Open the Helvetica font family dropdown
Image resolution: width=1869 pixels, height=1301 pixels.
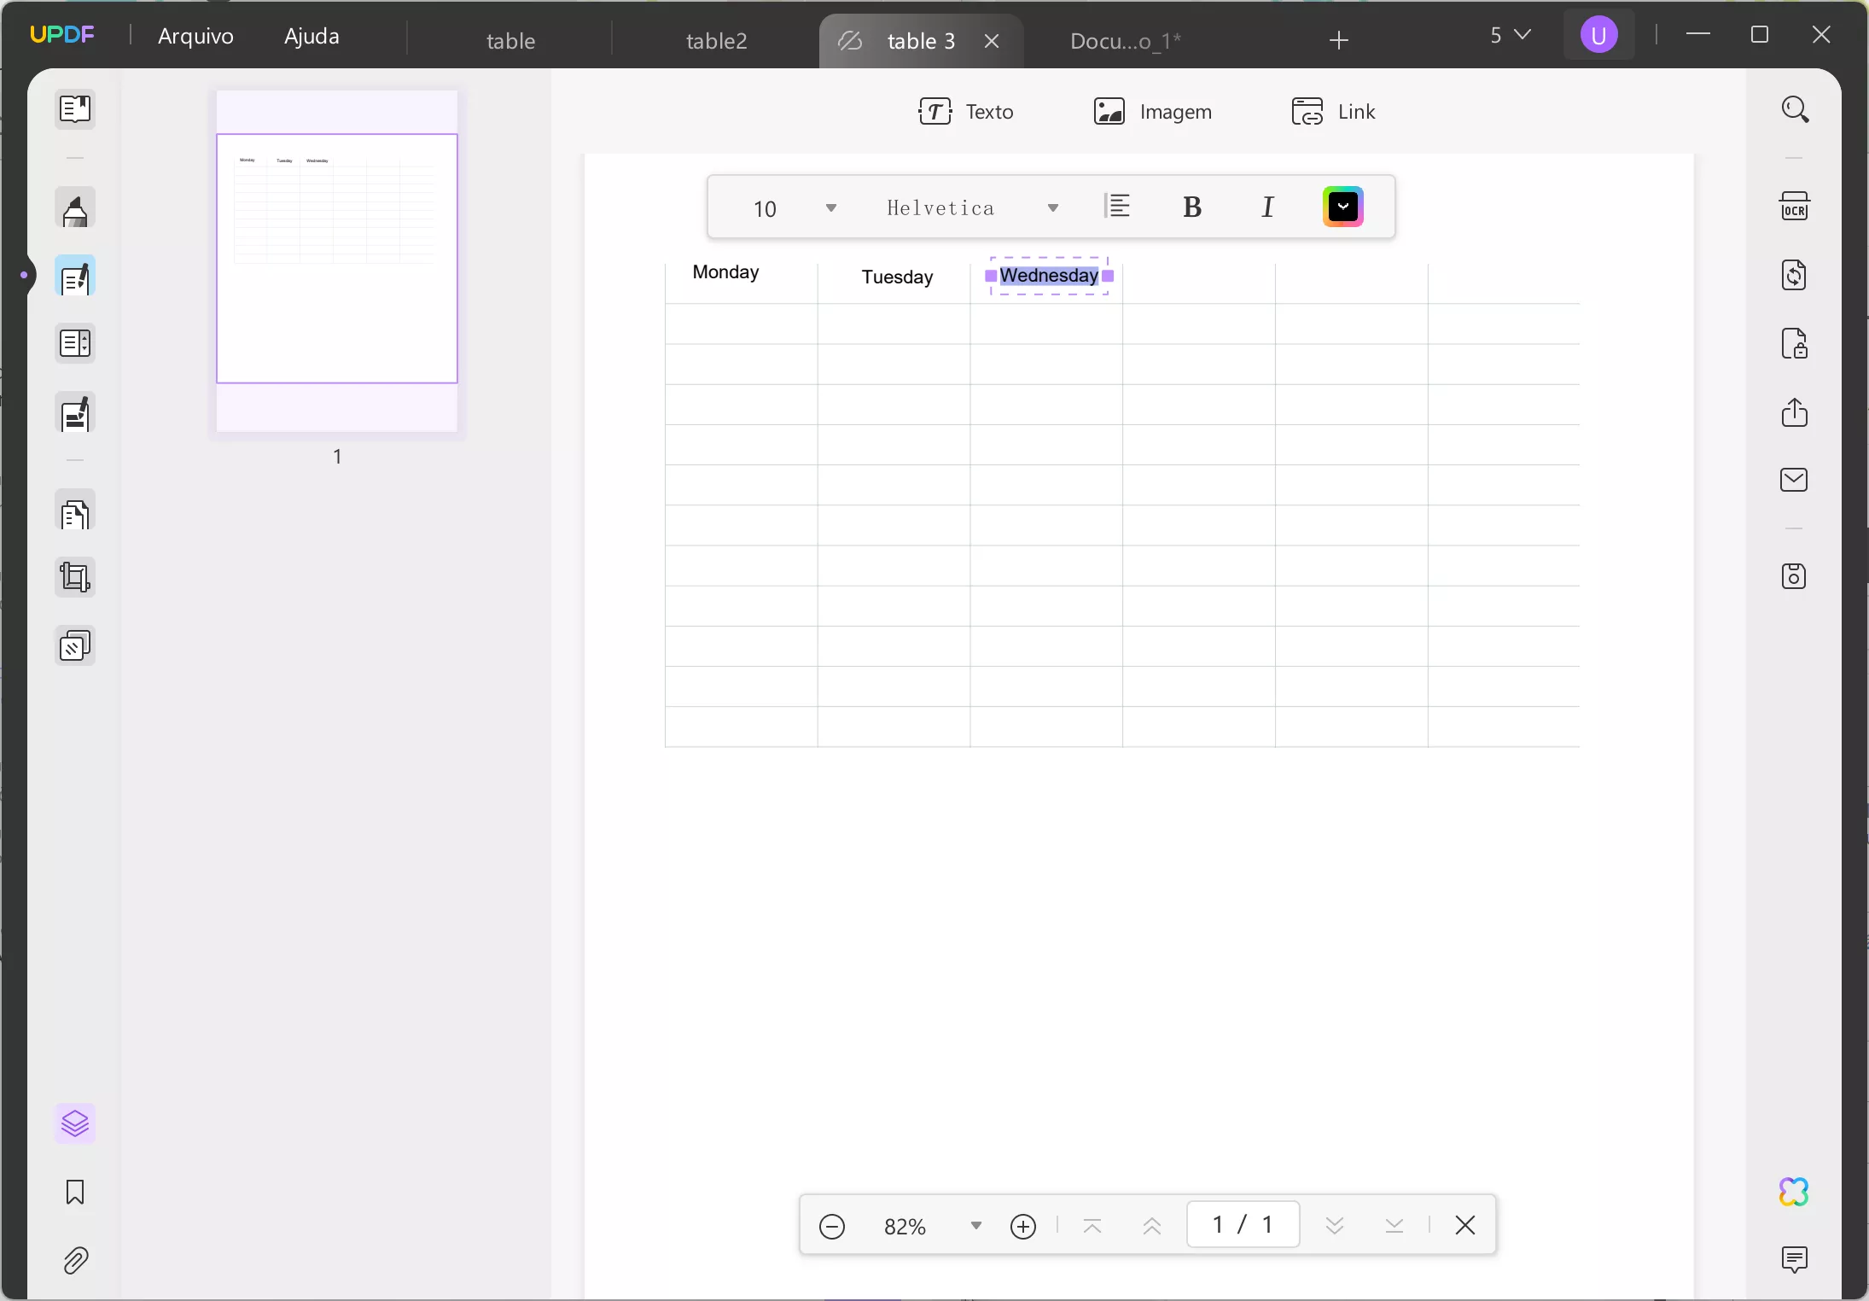pos(1052,207)
